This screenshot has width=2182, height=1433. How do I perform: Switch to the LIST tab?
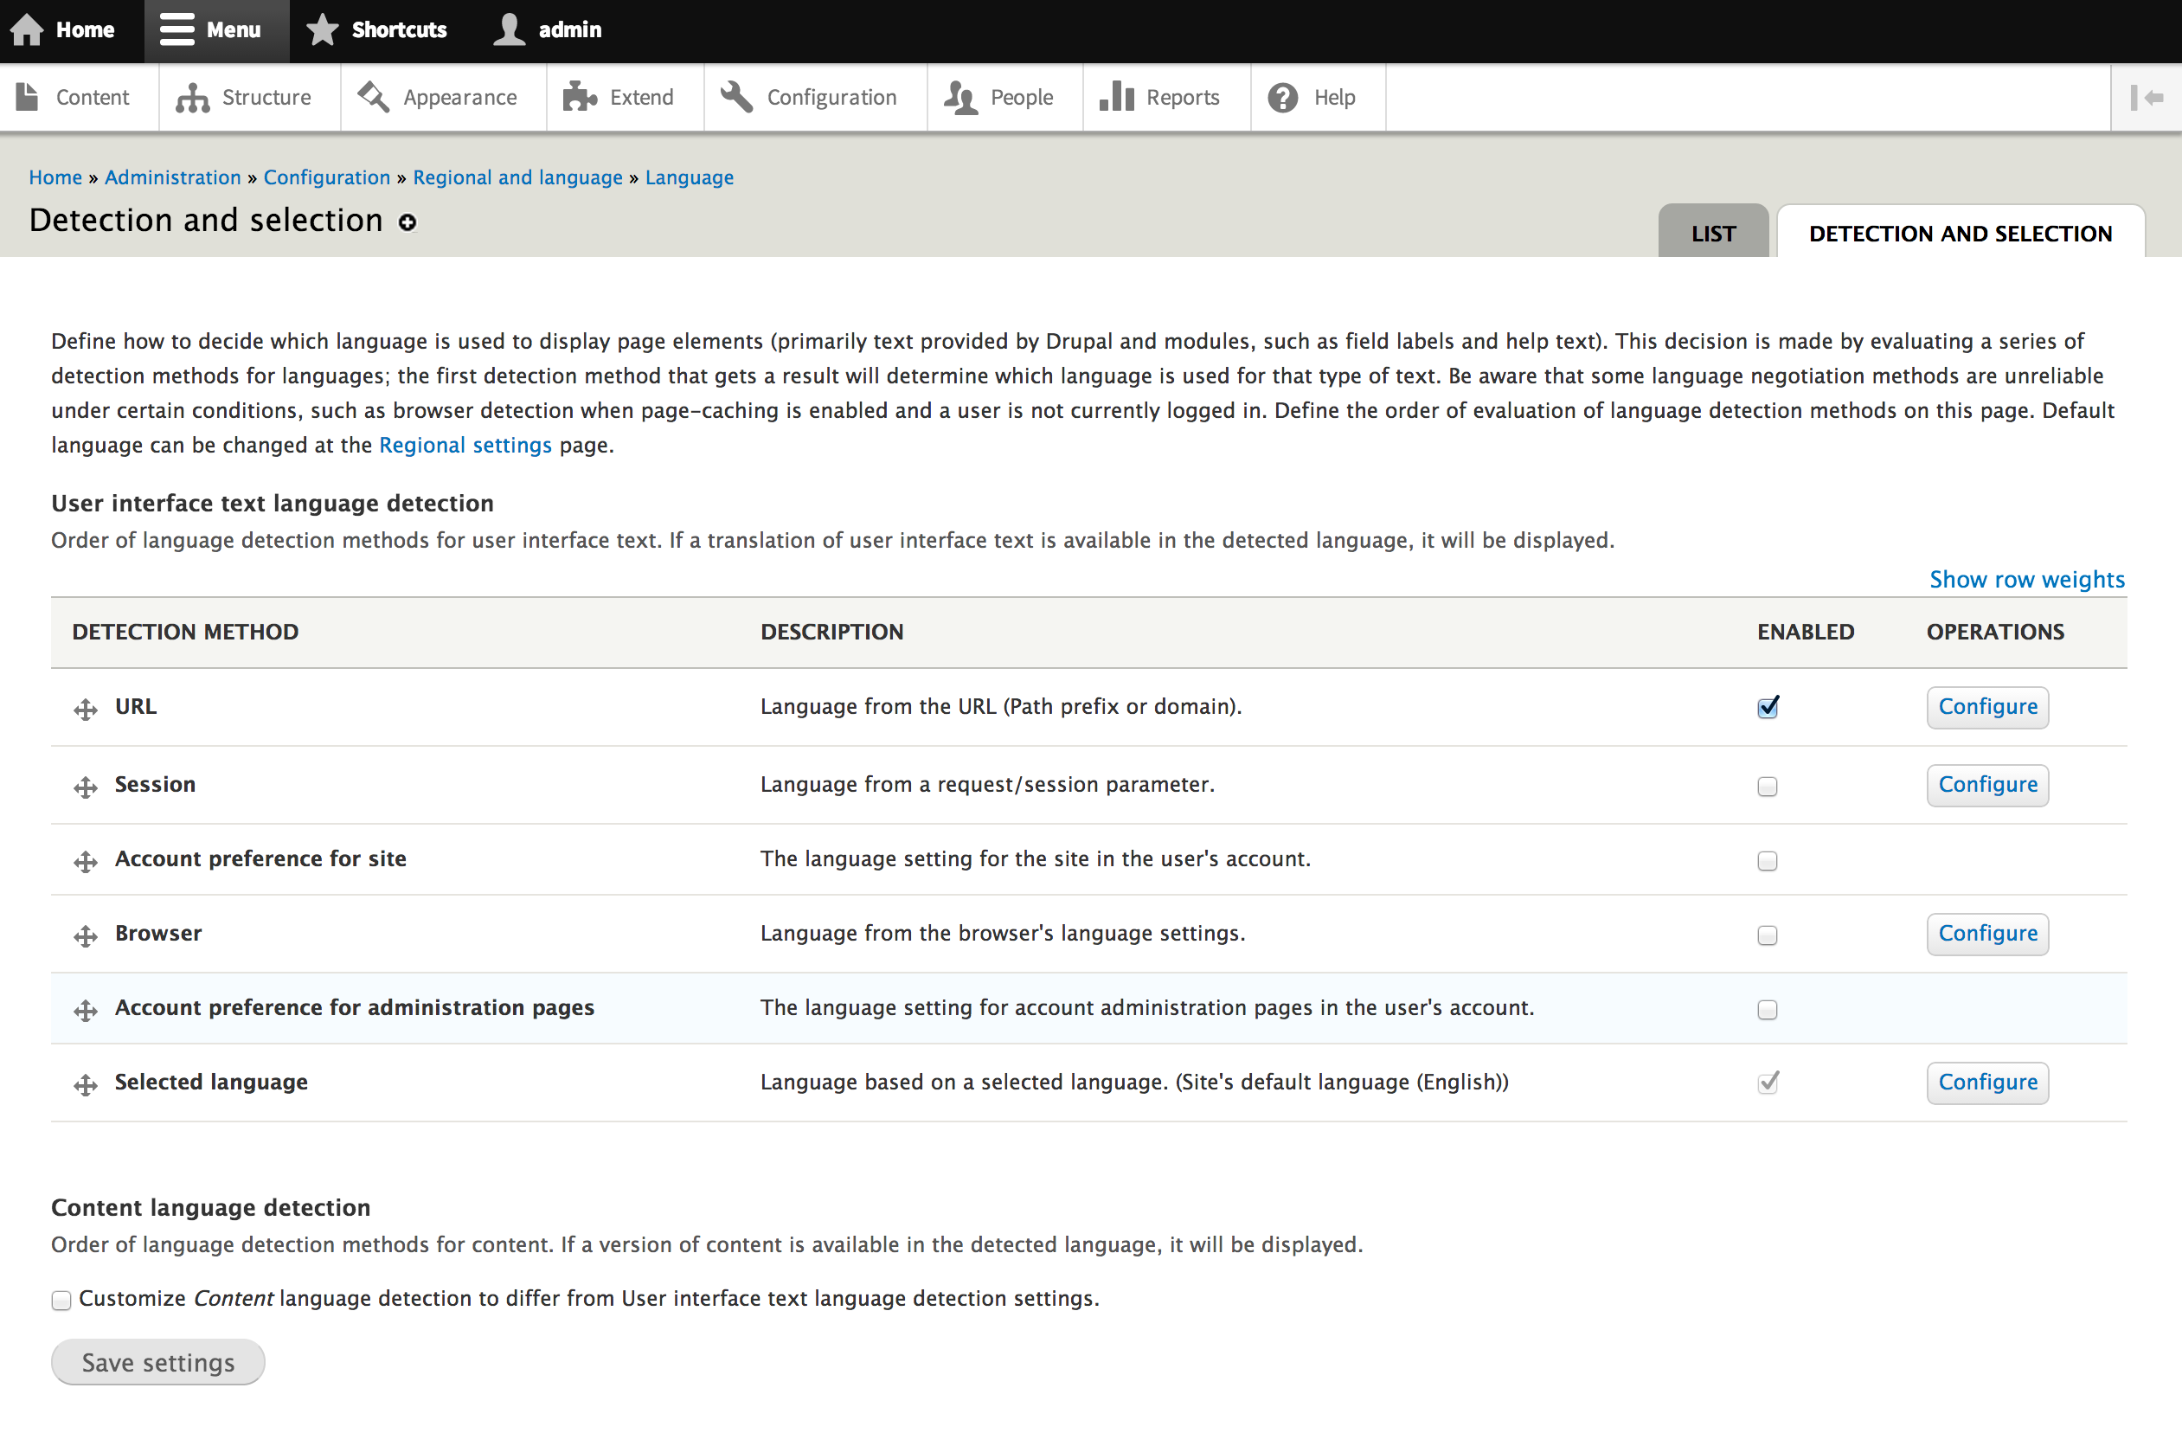click(1712, 232)
